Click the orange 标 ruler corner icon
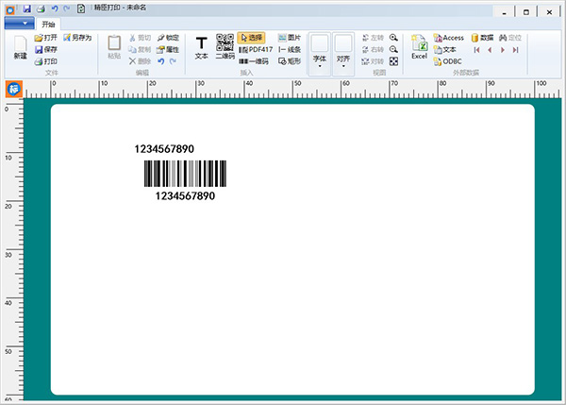 click(14, 90)
